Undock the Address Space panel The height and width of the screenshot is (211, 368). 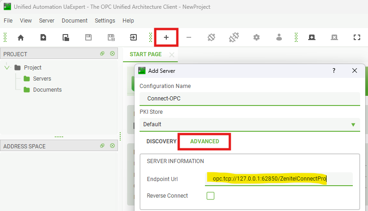pyautogui.click(x=102, y=146)
